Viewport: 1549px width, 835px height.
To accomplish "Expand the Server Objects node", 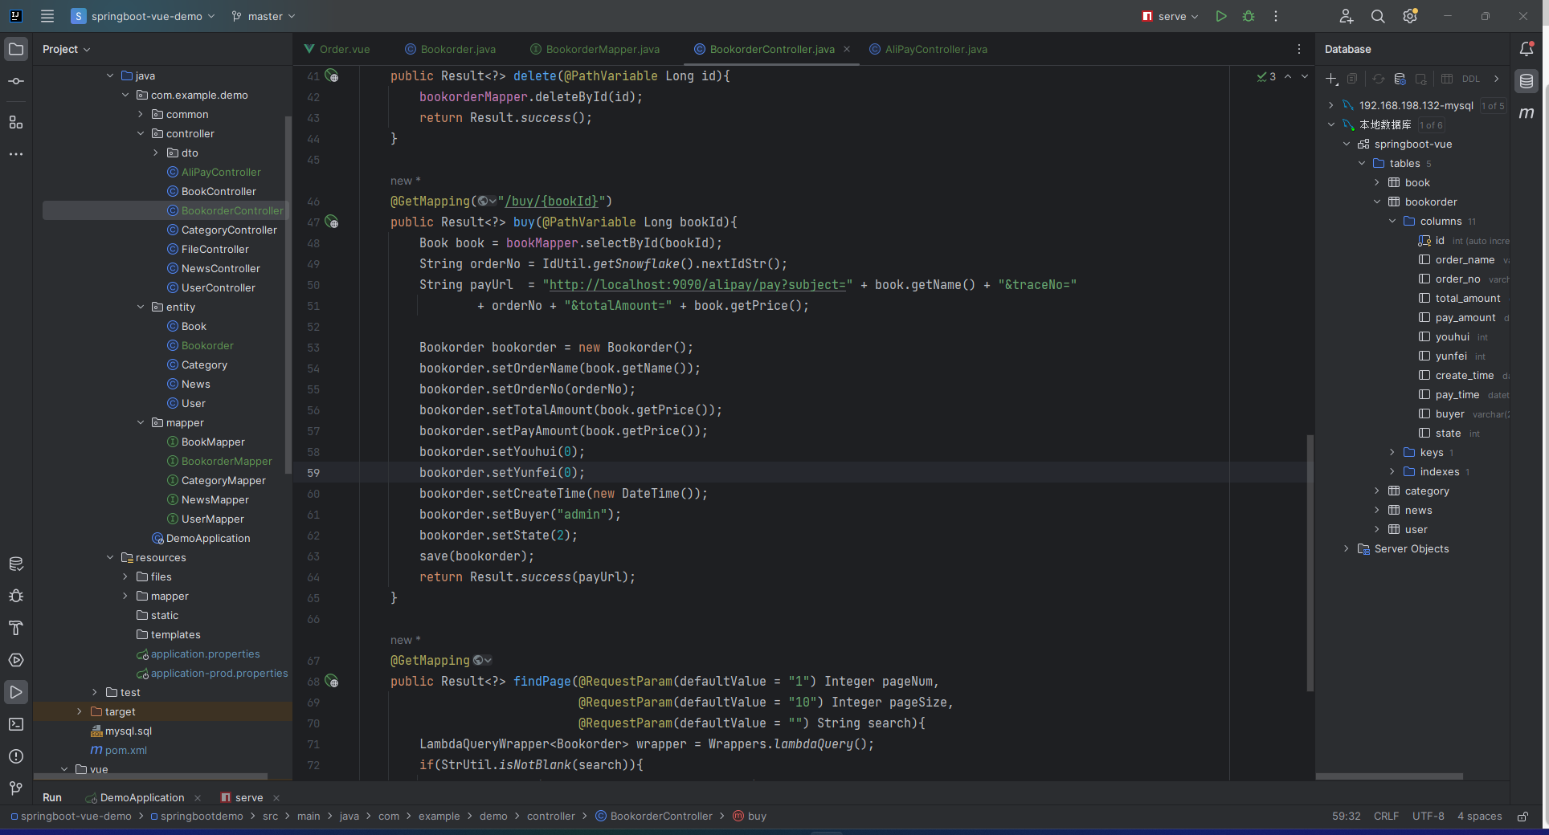I will pyautogui.click(x=1347, y=548).
